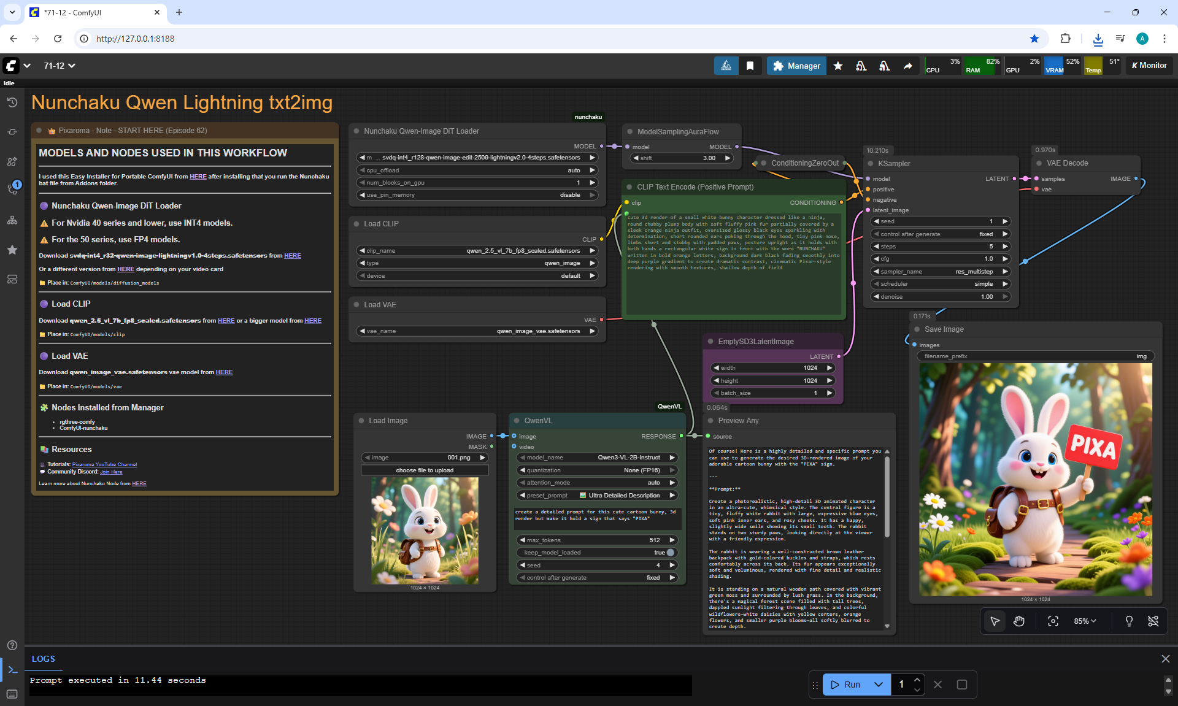This screenshot has width=1178, height=706.
Task: Open the templates sidebar icon
Action: pyautogui.click(x=12, y=280)
